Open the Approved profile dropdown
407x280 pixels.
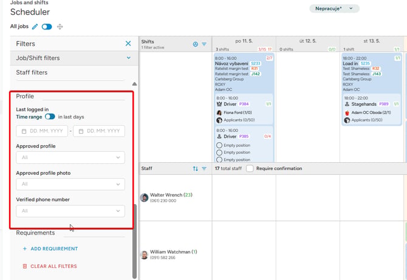[70, 157]
